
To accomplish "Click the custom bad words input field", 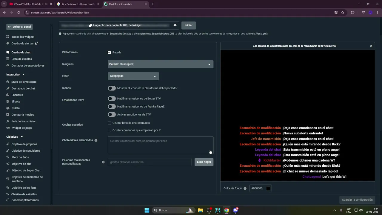I will coord(150,162).
